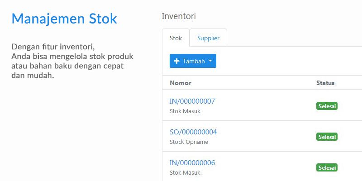362x181 pixels.
Task: Open stock entry IN/000000006
Action: [x=192, y=163]
